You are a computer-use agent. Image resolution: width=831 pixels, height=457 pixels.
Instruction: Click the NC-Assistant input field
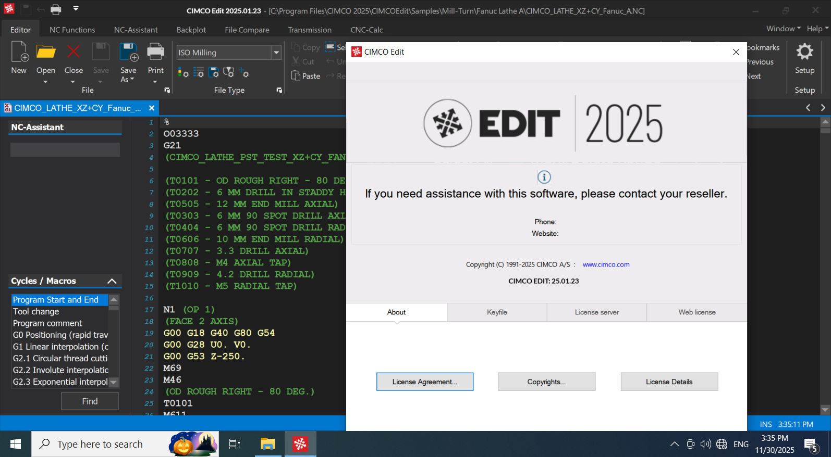[65, 150]
